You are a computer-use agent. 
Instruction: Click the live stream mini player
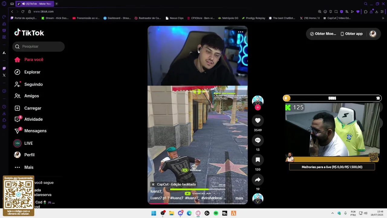tap(332, 133)
